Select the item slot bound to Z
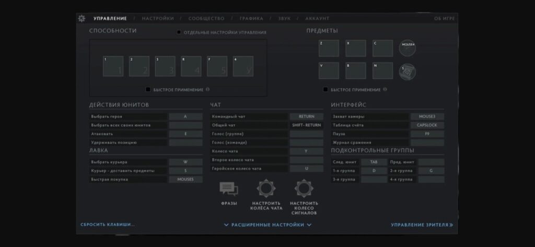The height and width of the screenshot is (247, 535). click(329, 49)
